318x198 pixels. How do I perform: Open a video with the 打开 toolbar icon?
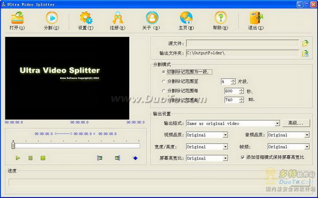17,18
